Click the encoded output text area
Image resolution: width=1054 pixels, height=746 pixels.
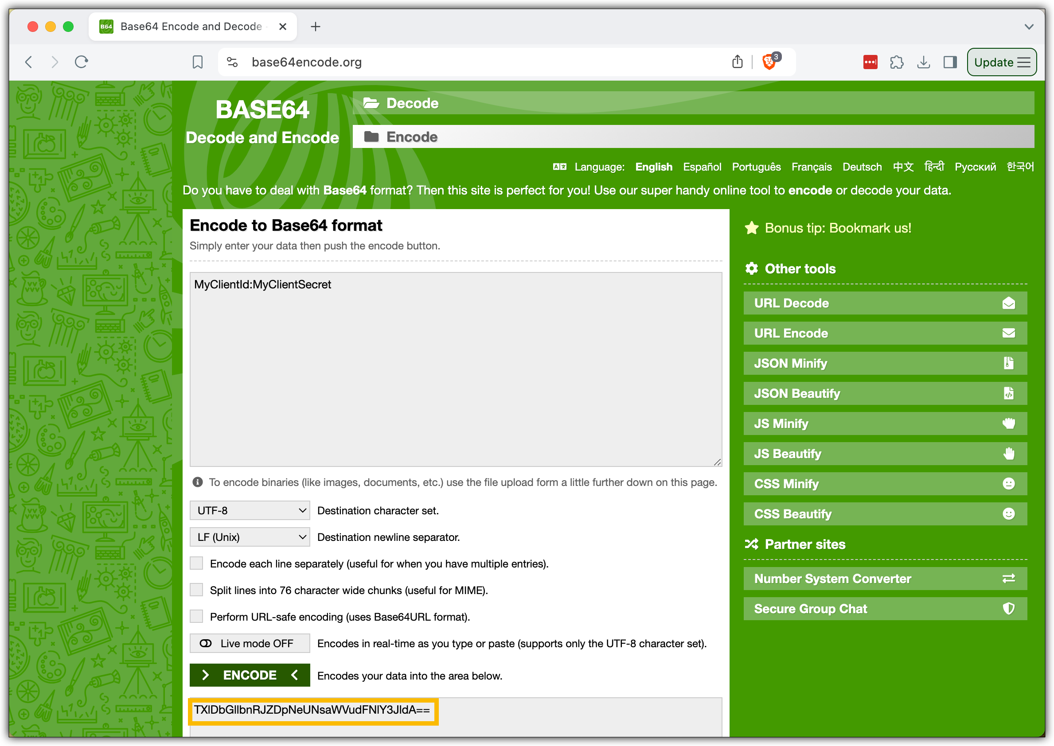[456, 717]
